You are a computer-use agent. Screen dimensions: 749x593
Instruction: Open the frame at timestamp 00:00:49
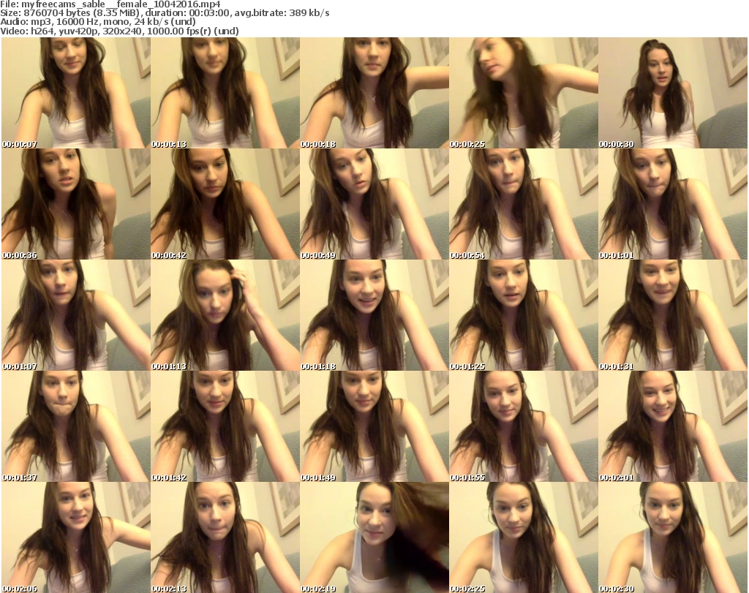pyautogui.click(x=374, y=204)
